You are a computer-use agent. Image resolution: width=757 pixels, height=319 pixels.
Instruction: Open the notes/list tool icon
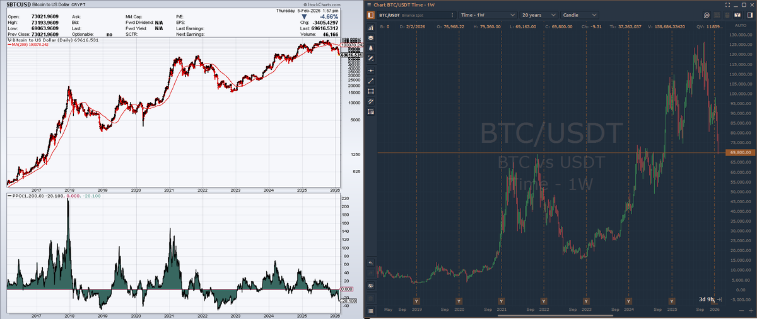tap(371, 111)
